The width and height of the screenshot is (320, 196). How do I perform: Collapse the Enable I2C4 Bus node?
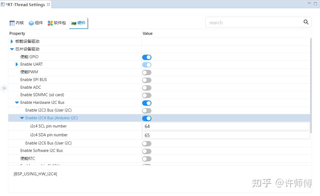click(x=22, y=118)
